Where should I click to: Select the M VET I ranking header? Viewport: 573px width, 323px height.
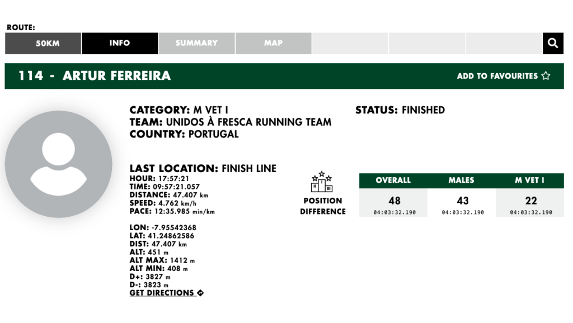(530, 180)
